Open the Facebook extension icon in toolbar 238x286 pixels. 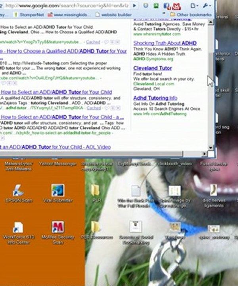coord(167,6)
